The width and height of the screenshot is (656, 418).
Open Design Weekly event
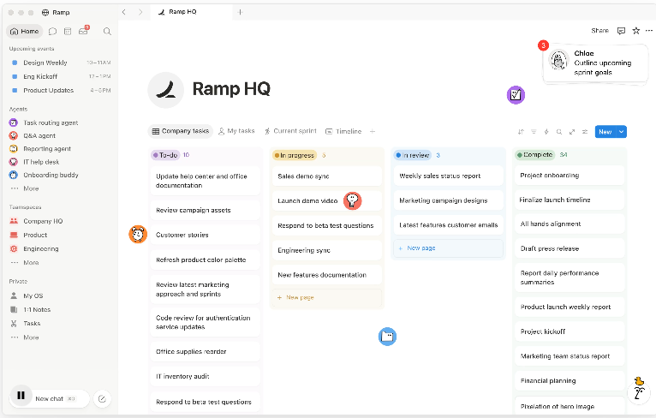point(61,63)
